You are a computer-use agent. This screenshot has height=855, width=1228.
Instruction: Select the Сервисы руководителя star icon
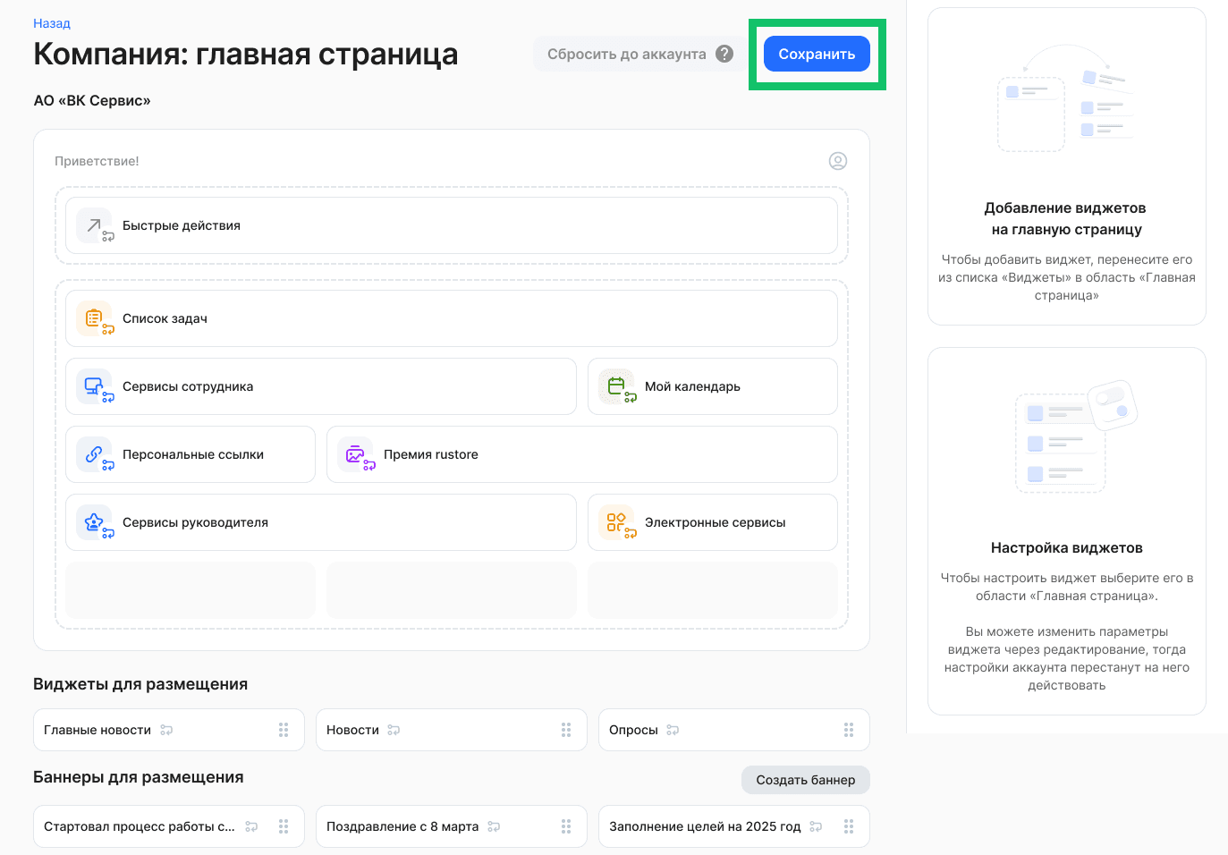tap(94, 522)
